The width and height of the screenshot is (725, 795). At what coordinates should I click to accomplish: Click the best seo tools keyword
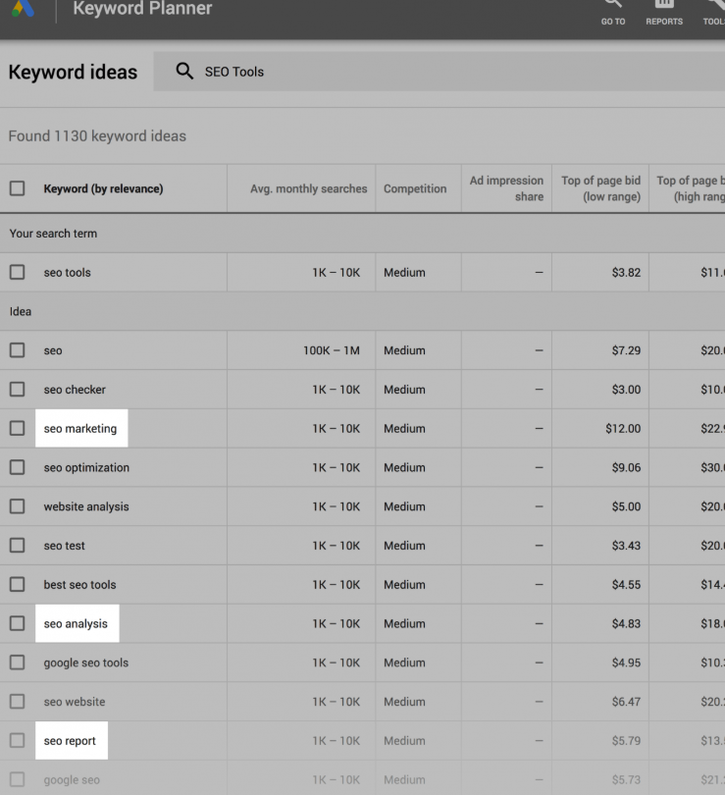point(79,585)
